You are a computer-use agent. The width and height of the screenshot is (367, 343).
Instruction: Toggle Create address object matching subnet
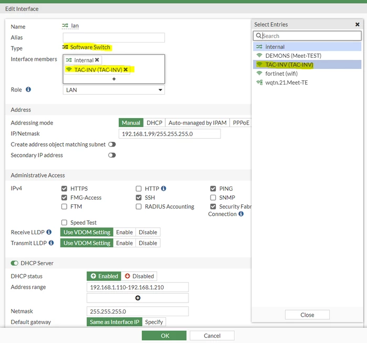pos(112,144)
